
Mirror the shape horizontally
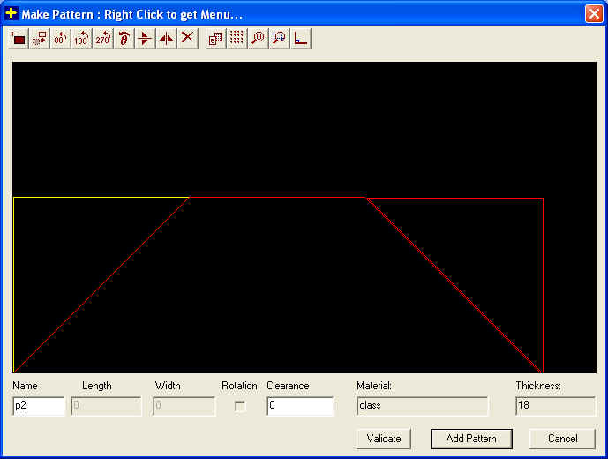point(166,38)
